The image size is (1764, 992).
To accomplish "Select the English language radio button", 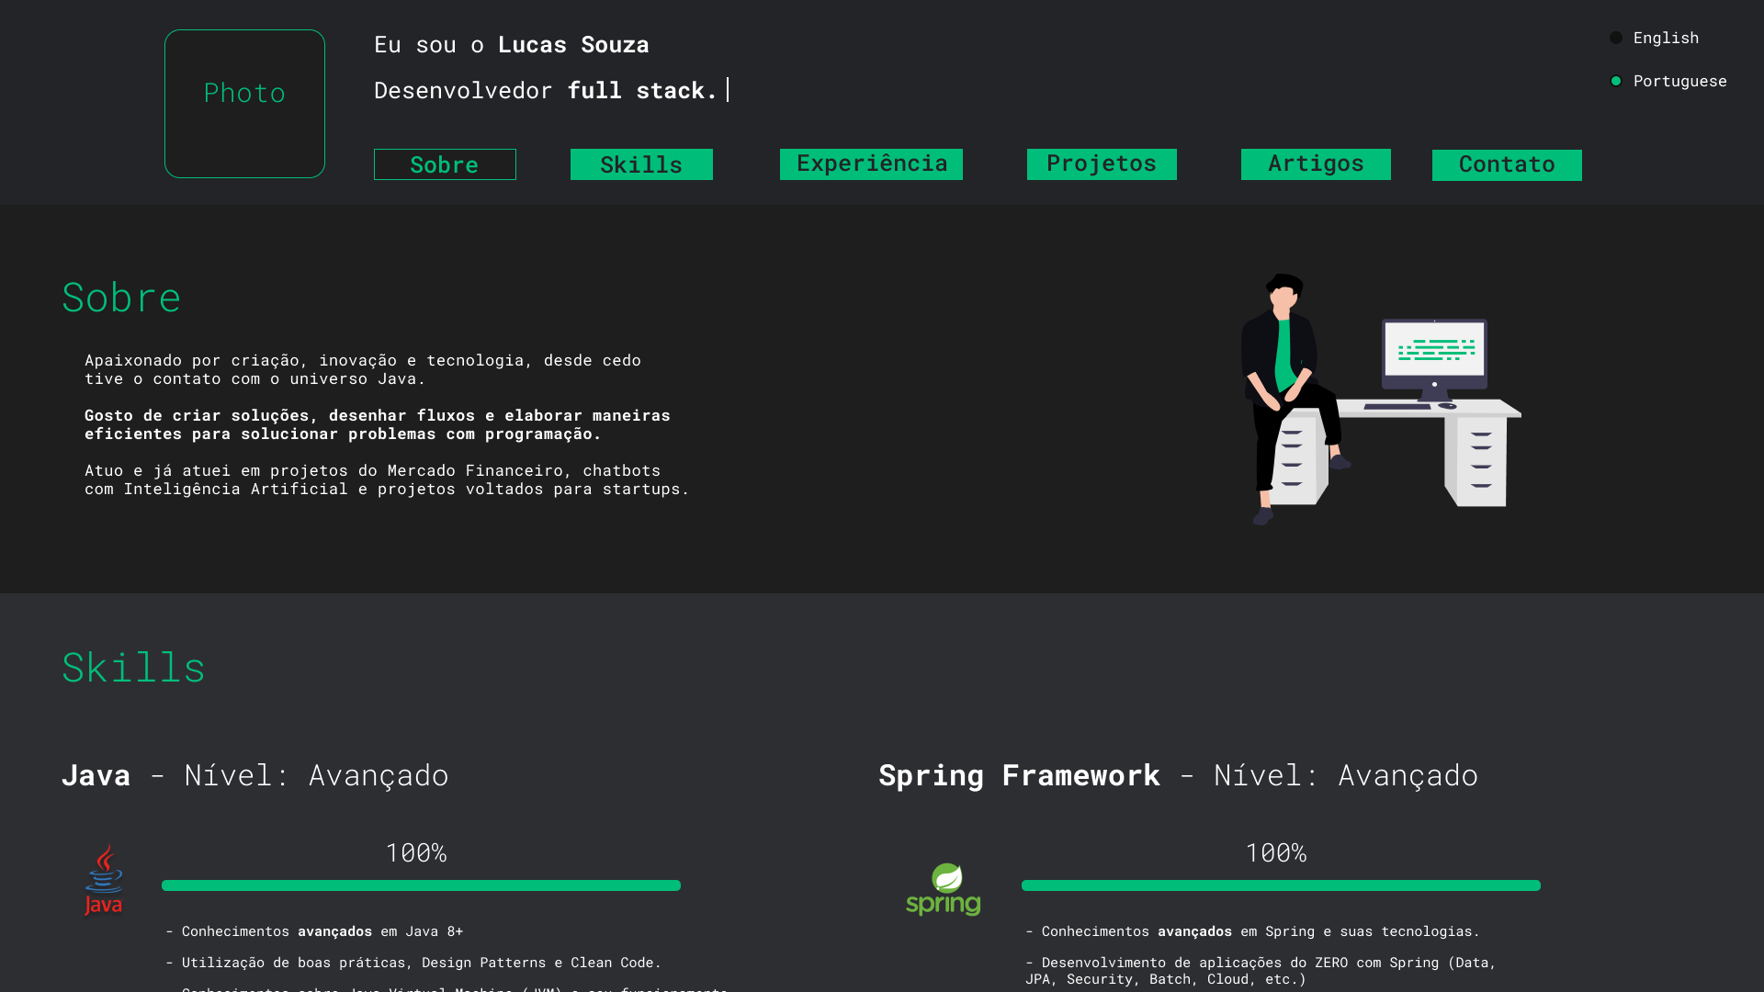I will (x=1616, y=38).
